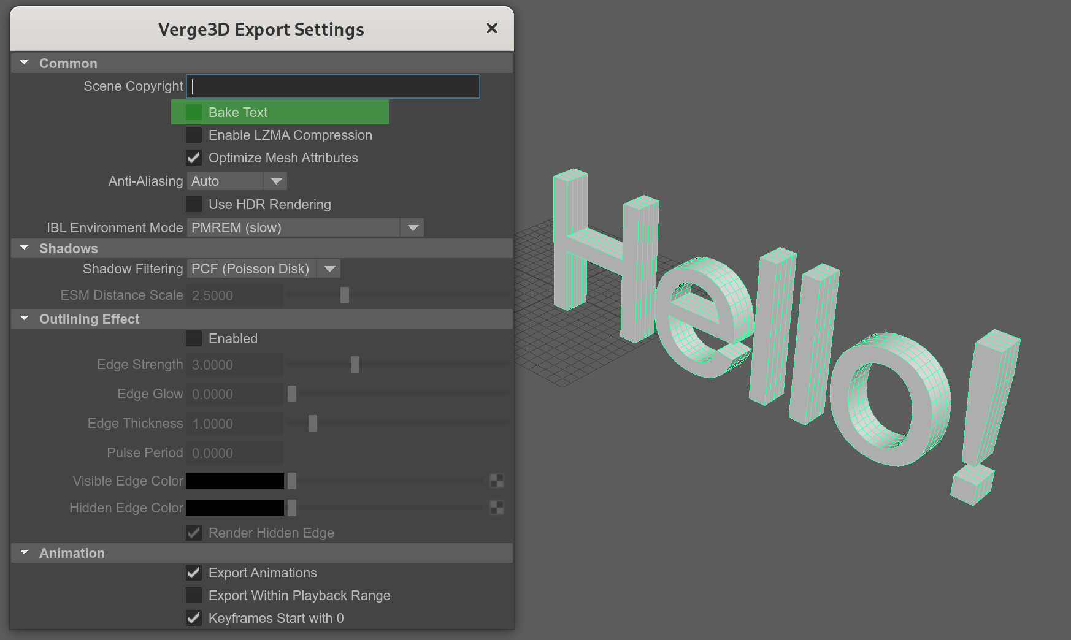Toggle Render Hidden Edge checkbox
This screenshot has height=640, width=1071.
194,533
